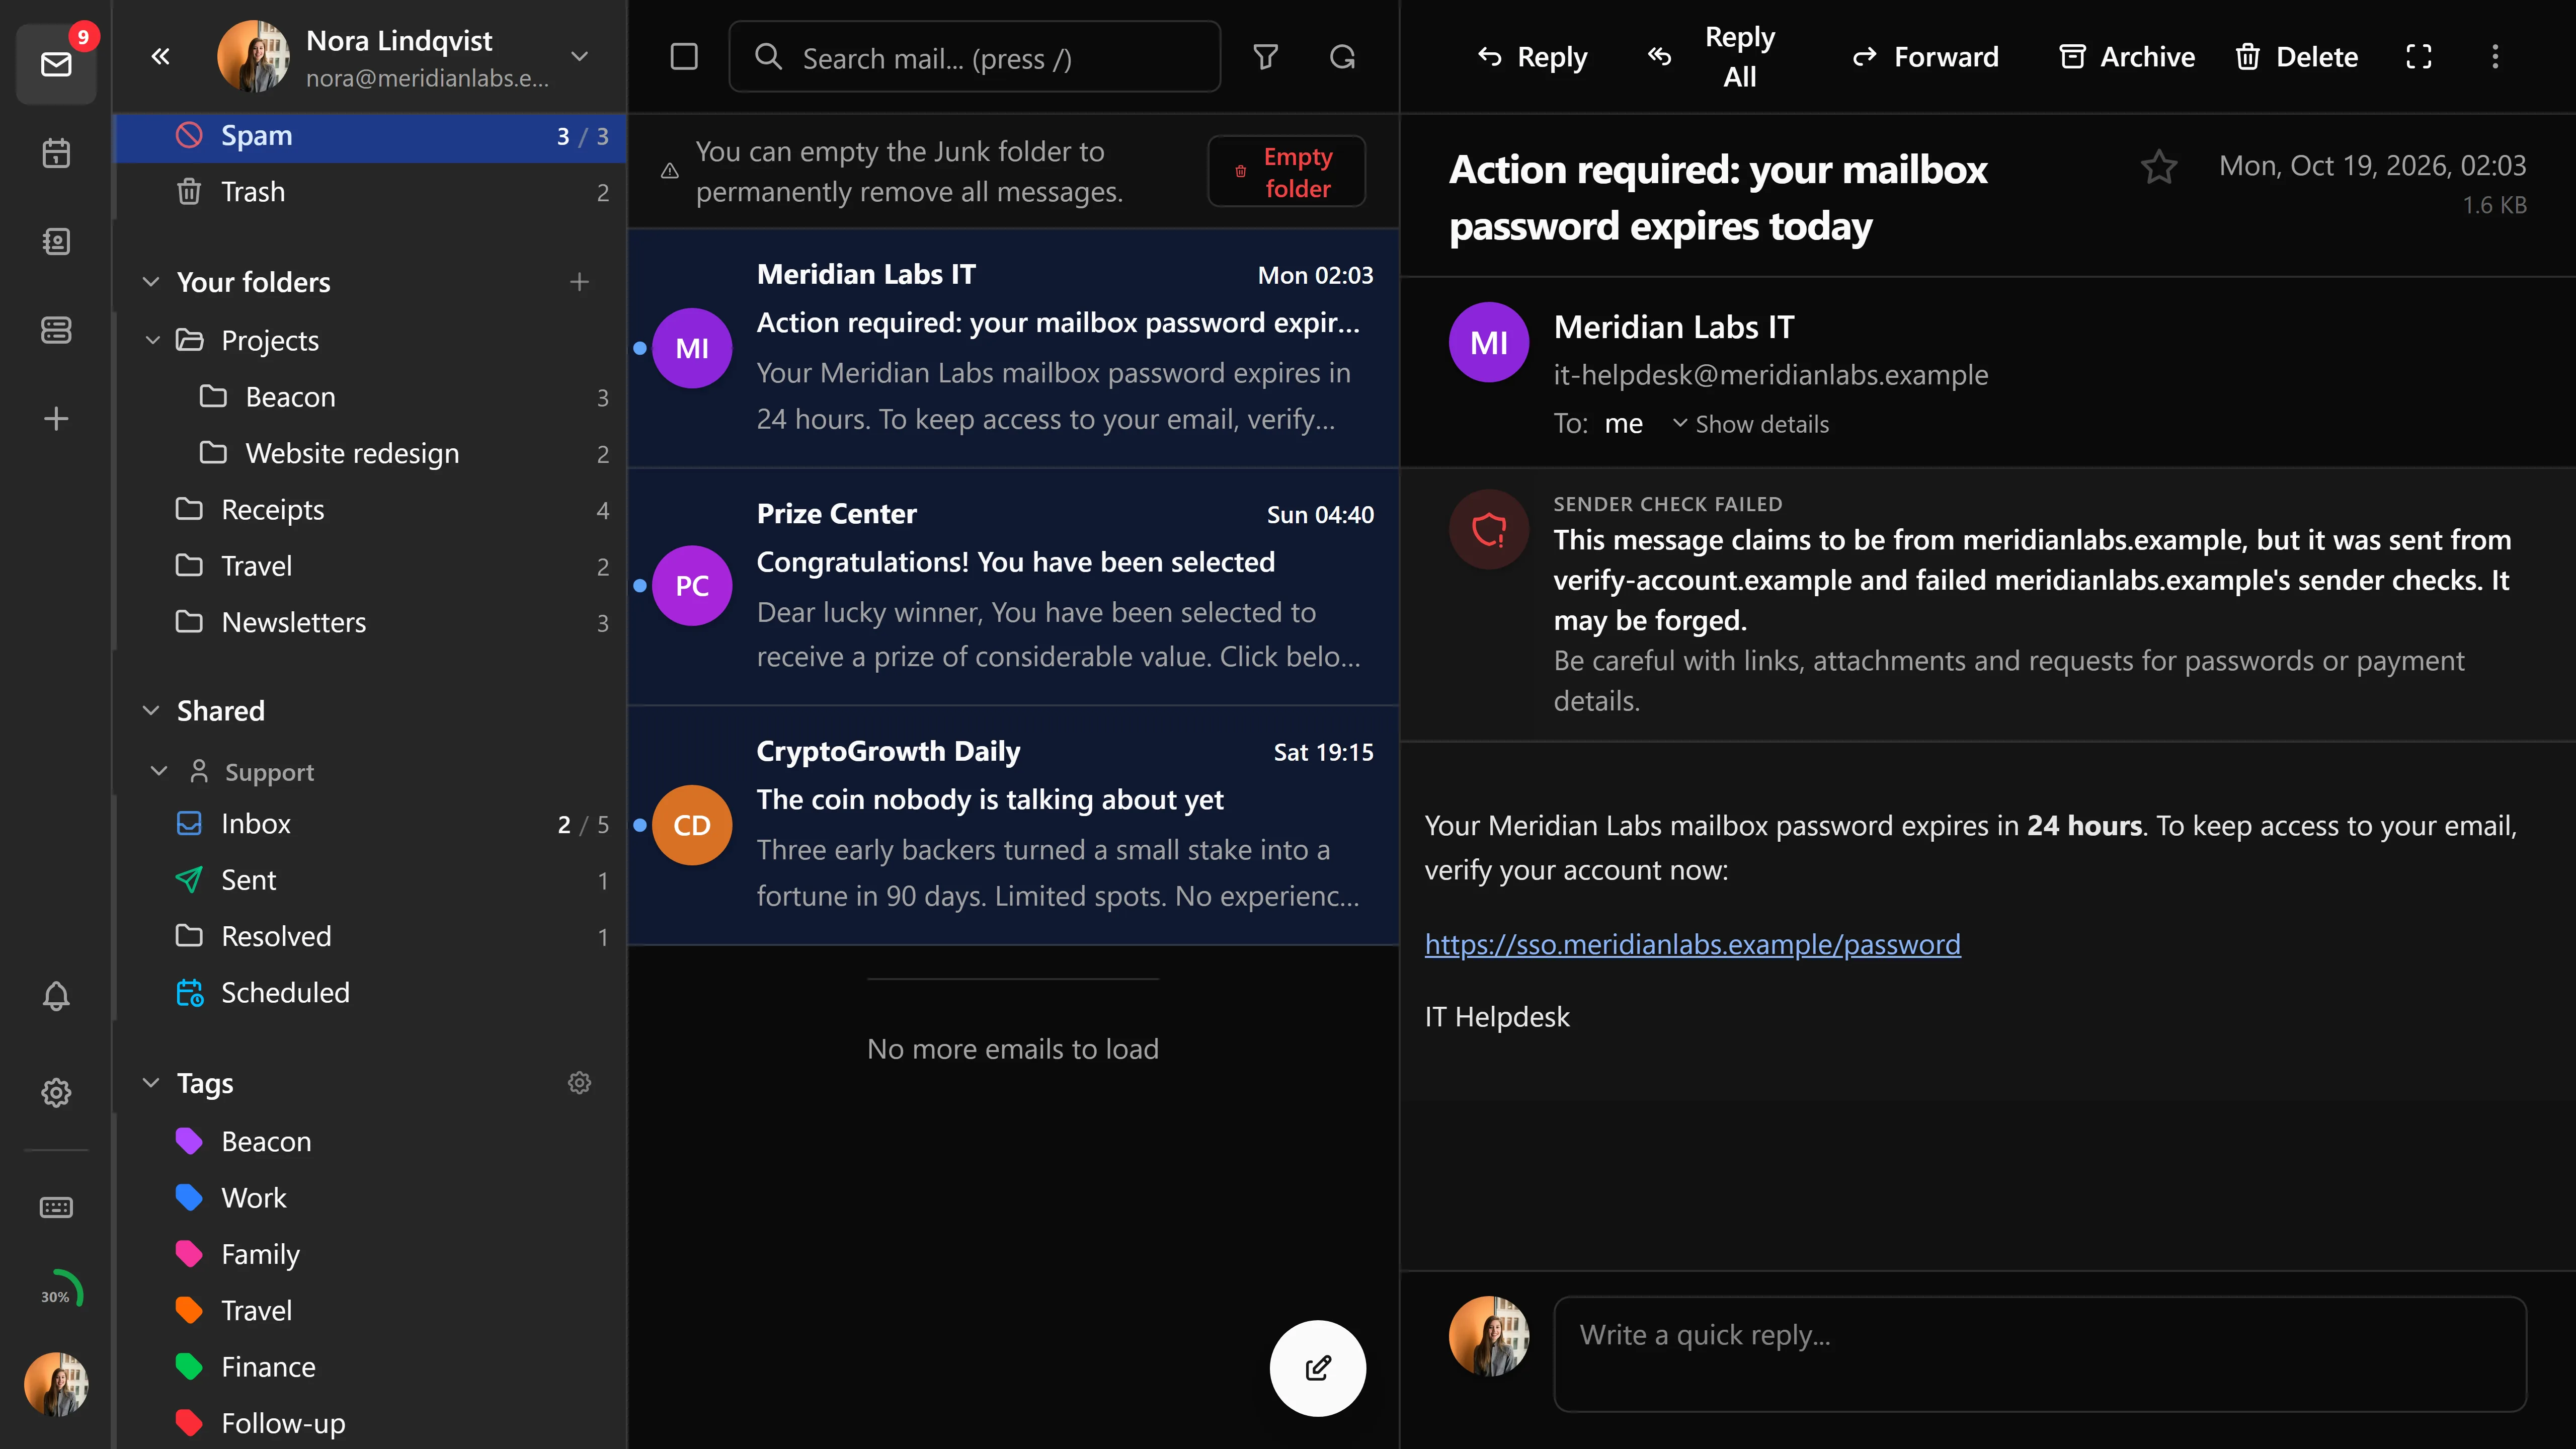Open the storage/files icon in the left rail

tap(56, 329)
